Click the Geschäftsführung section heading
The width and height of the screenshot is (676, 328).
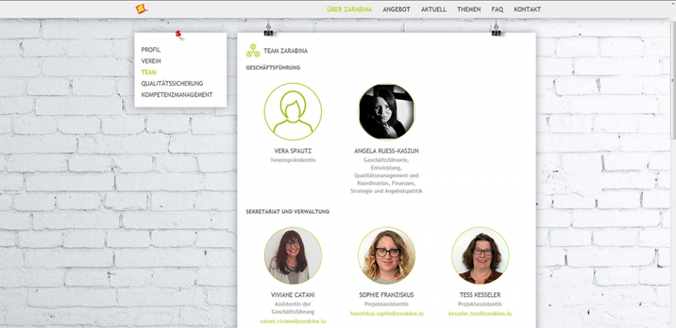(273, 68)
